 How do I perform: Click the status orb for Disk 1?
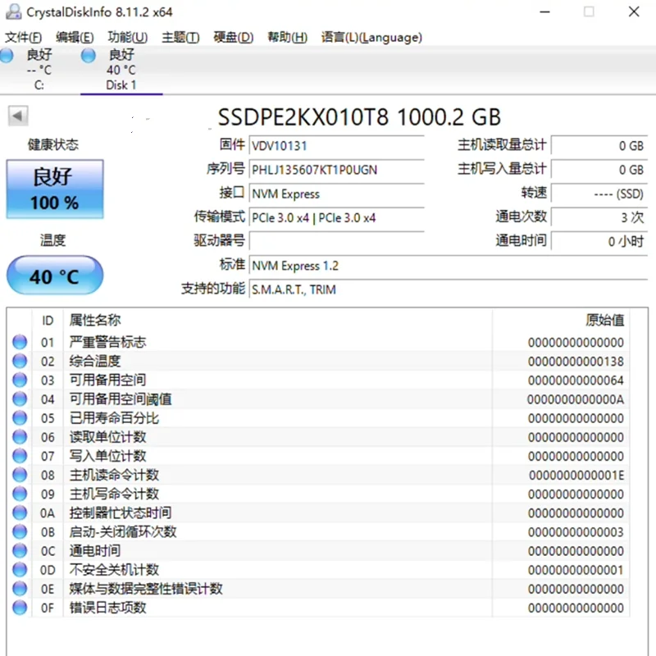pyautogui.click(x=89, y=55)
